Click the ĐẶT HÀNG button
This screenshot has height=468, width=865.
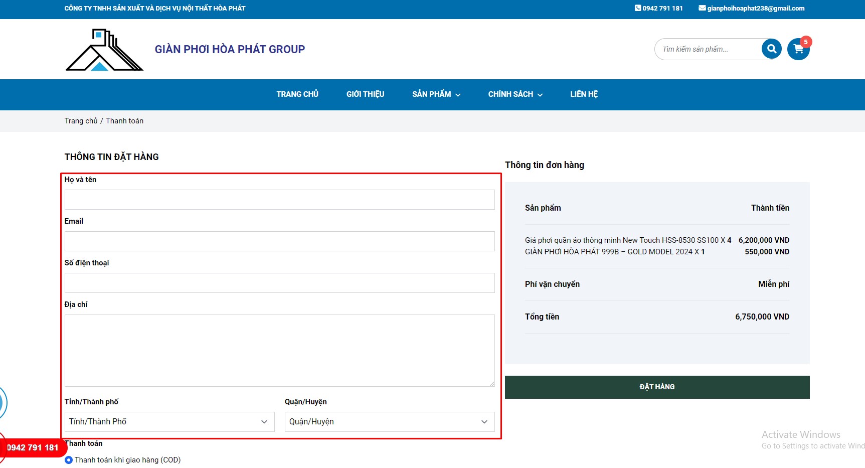pyautogui.click(x=657, y=387)
